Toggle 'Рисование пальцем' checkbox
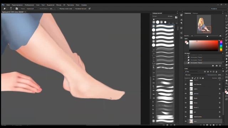 coord(74,9)
